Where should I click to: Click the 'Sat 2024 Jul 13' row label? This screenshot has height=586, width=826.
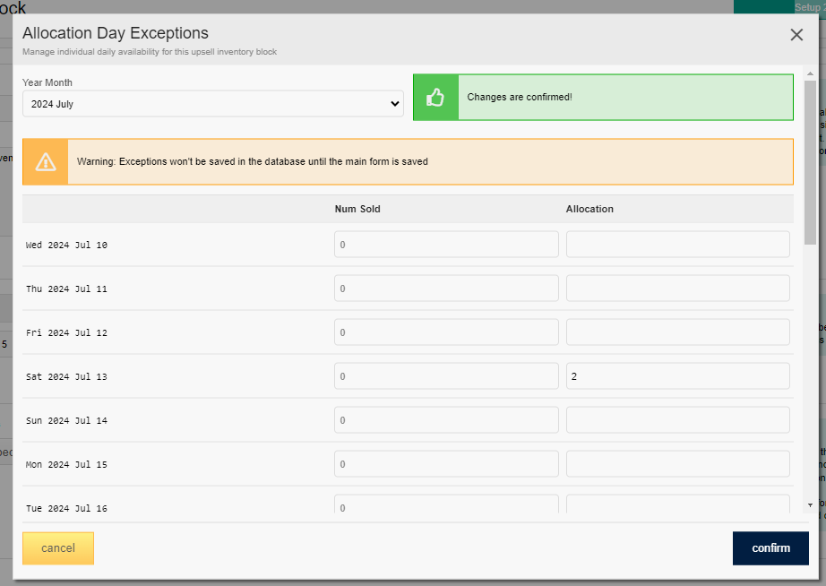[x=66, y=377]
